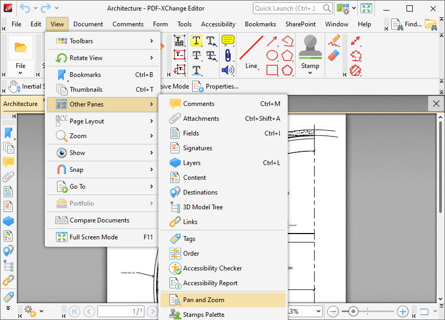445x320 pixels.
Task: Open Bookmarks pane from left sidebar
Action: tap(8, 133)
